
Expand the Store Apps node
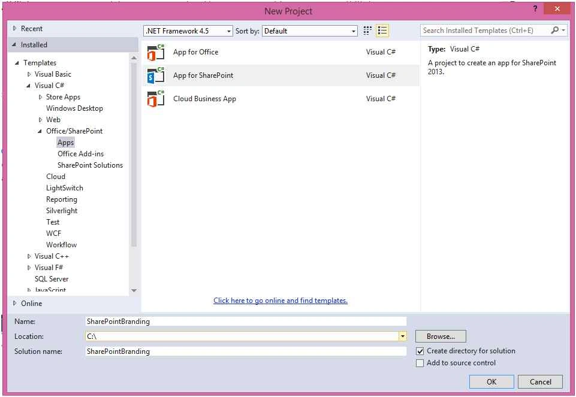coord(40,97)
